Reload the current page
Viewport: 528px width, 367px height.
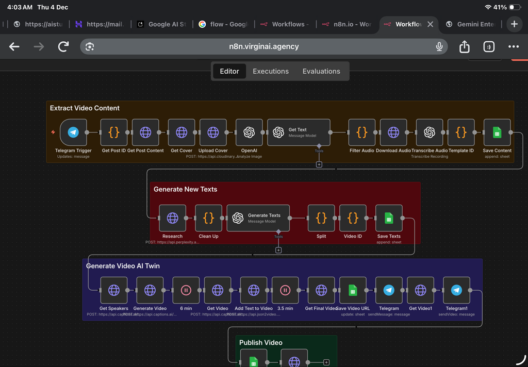[x=63, y=46]
